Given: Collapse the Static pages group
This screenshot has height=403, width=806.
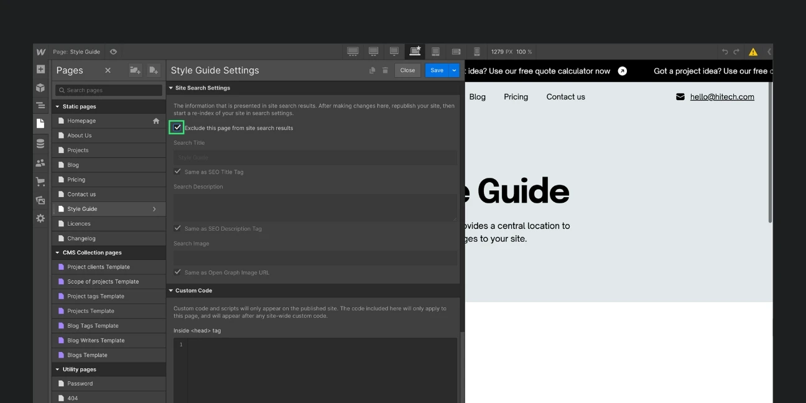Looking at the screenshot, I should [58, 106].
